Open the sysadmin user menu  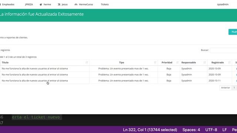pos(223,4)
